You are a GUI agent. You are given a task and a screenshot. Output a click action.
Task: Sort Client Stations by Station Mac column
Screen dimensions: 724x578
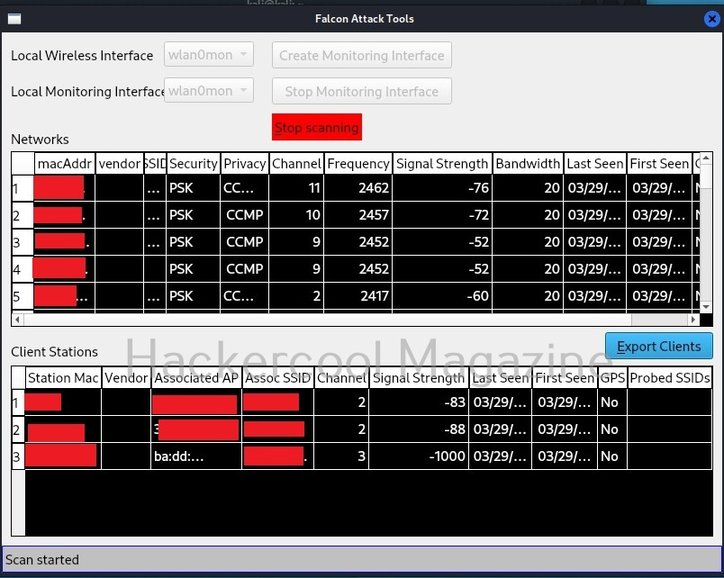(x=63, y=378)
